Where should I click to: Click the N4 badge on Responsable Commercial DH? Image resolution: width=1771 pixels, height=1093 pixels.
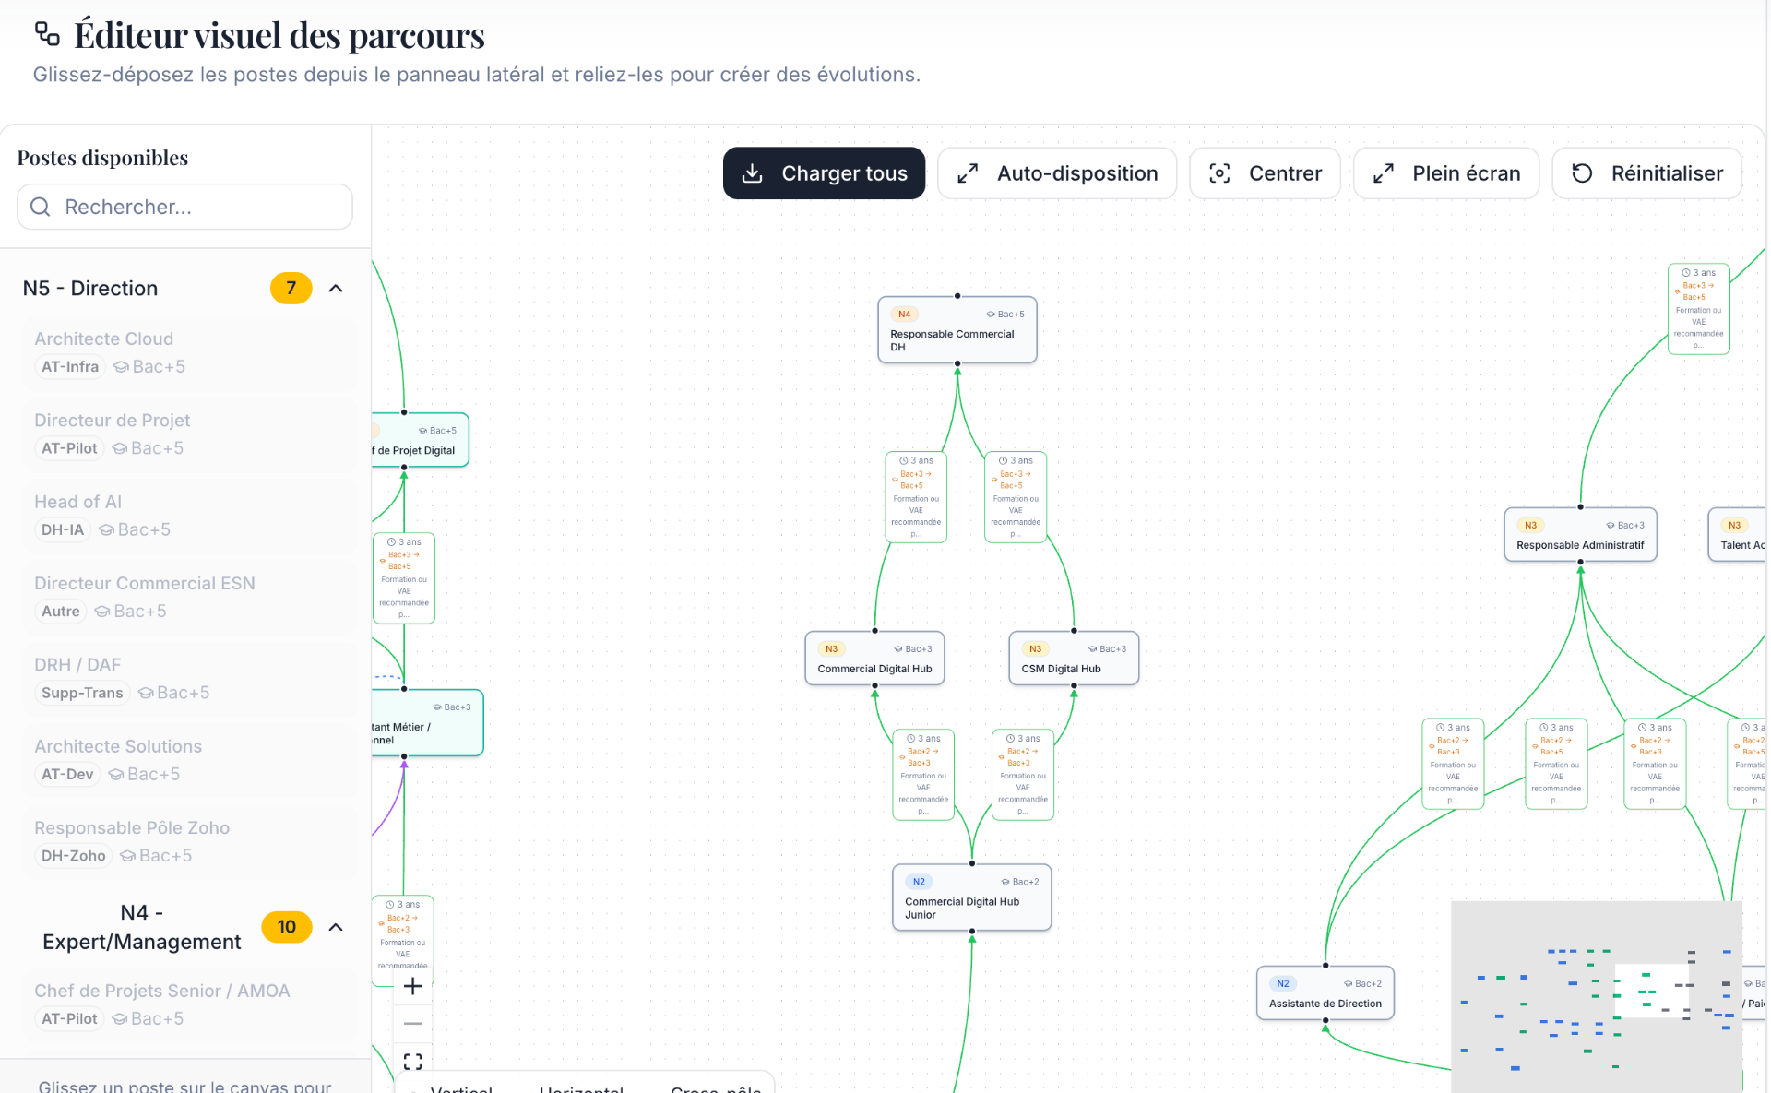(905, 315)
